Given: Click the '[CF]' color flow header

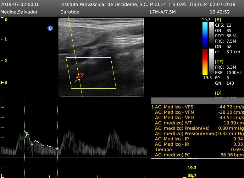Looking at the screenshot, I should coord(219,62).
